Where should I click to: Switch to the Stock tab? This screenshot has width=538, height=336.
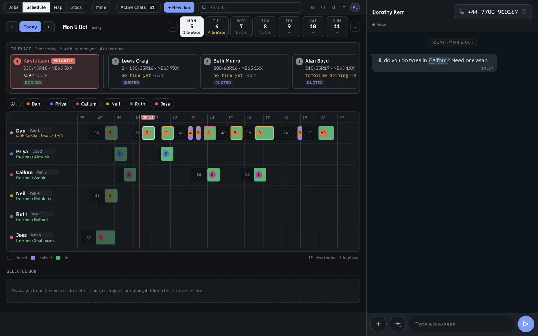[76, 7]
